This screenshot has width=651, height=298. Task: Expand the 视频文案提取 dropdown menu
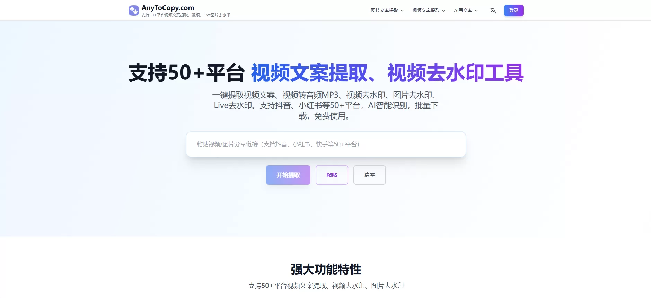click(429, 10)
